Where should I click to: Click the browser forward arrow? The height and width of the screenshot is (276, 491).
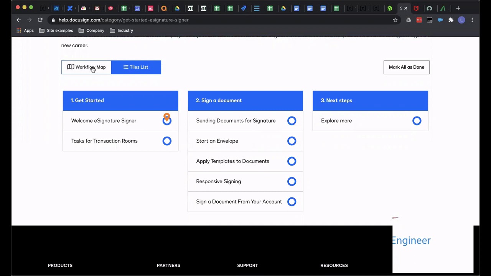coord(30,20)
